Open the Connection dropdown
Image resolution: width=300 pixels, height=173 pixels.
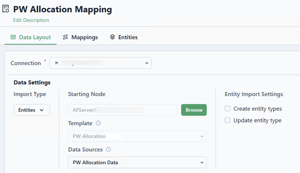point(100,63)
